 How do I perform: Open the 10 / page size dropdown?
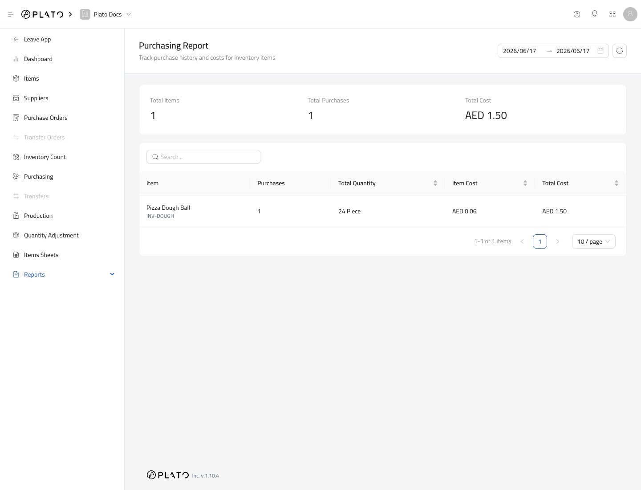[x=594, y=241]
